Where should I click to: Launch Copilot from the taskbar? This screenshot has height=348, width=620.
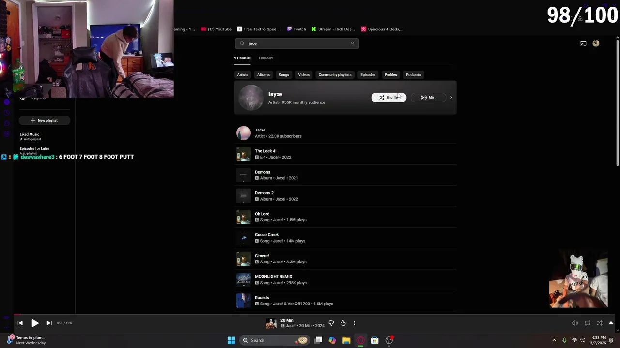click(x=332, y=340)
